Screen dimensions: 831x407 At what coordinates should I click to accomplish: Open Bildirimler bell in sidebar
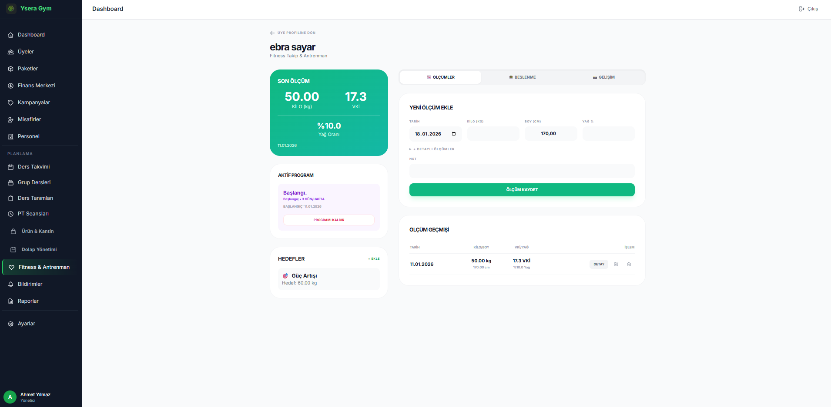pos(11,284)
